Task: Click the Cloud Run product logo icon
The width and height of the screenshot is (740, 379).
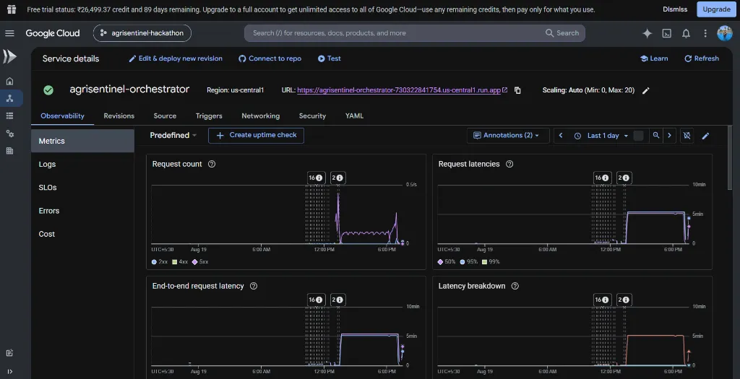Action: (x=9, y=56)
